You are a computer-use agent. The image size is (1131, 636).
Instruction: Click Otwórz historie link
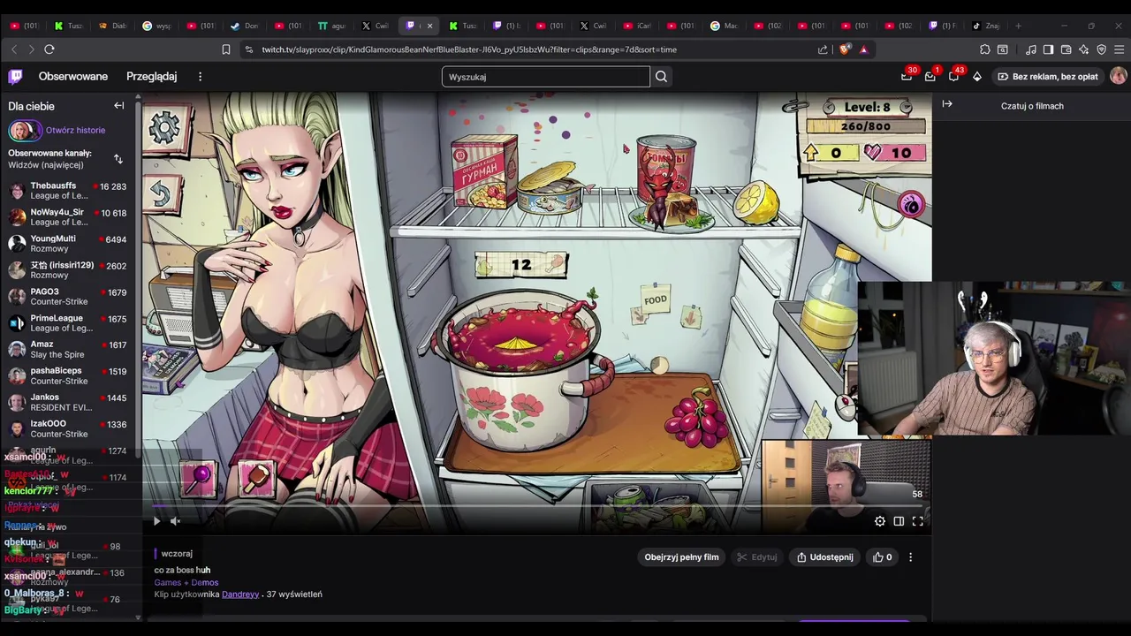[75, 130]
